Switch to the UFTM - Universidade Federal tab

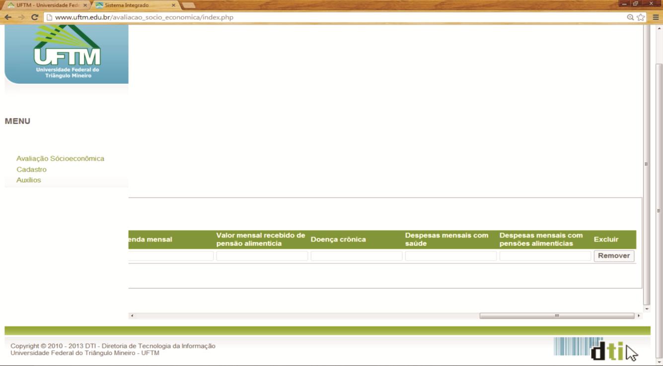click(x=47, y=5)
